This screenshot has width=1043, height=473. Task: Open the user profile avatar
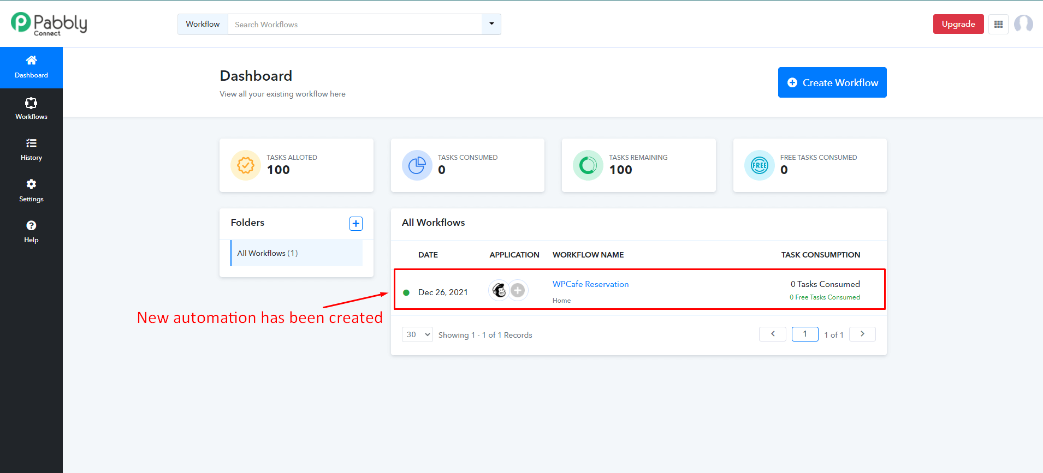tap(1023, 24)
